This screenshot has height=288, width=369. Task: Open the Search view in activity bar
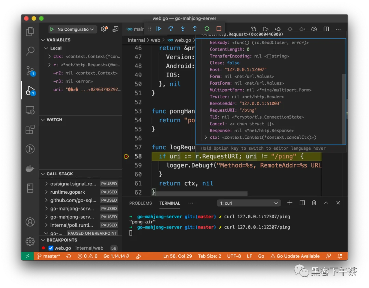pyautogui.click(x=30, y=51)
